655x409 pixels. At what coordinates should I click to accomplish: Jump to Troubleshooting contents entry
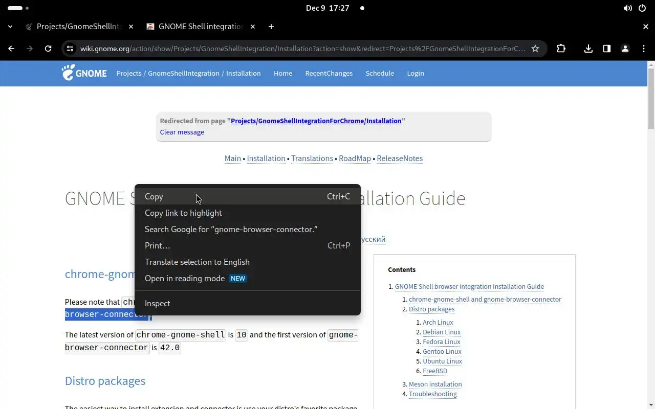(433, 394)
